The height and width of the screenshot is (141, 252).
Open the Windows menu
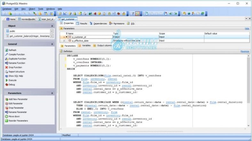tap(51, 9)
